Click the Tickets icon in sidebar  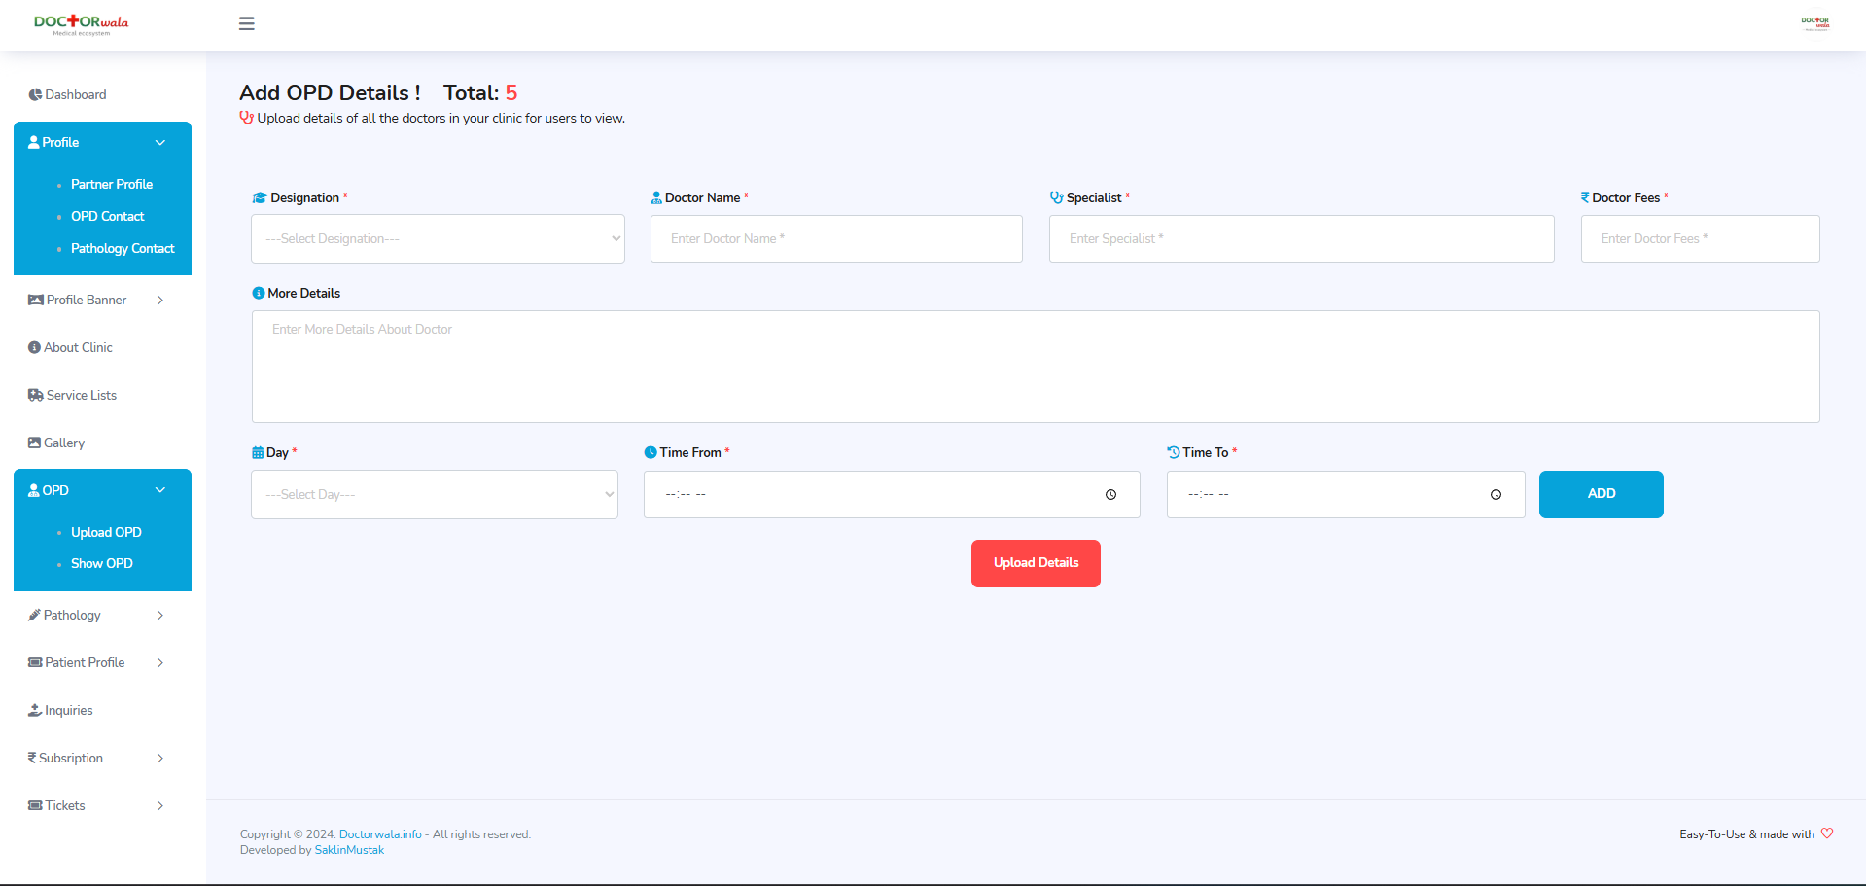pos(35,805)
